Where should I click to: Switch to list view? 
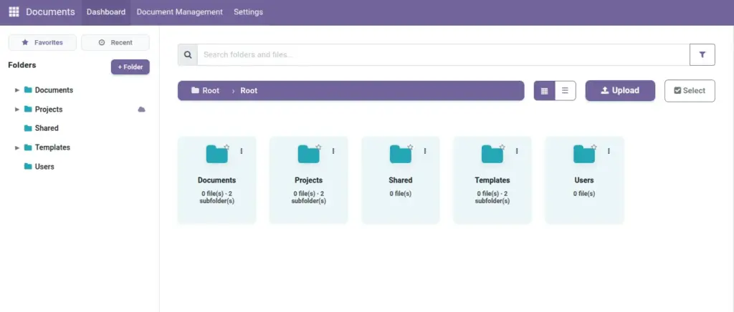point(565,91)
